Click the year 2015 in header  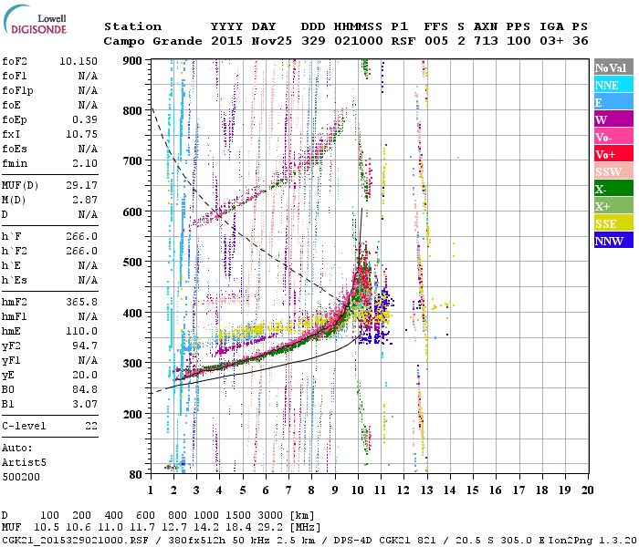[x=226, y=41]
